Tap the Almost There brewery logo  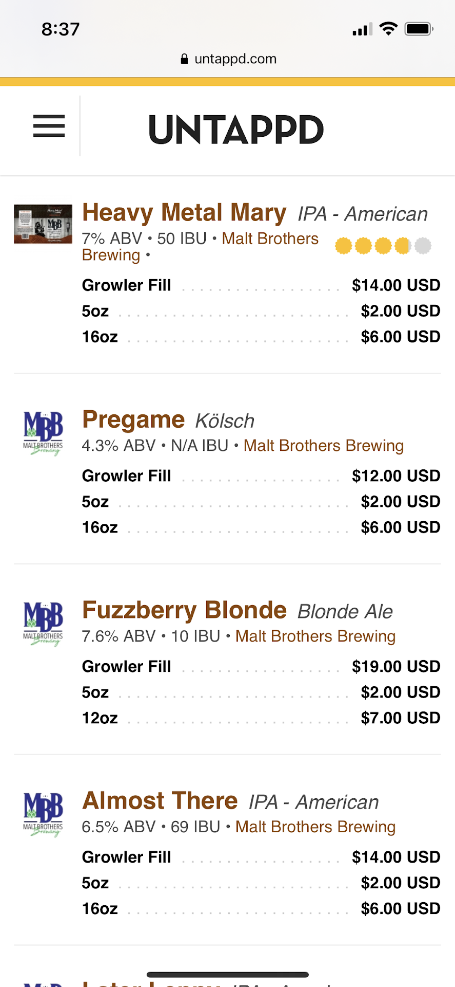[43, 814]
